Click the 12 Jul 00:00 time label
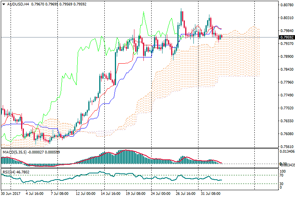This screenshot has width=295, height=198. (86, 193)
